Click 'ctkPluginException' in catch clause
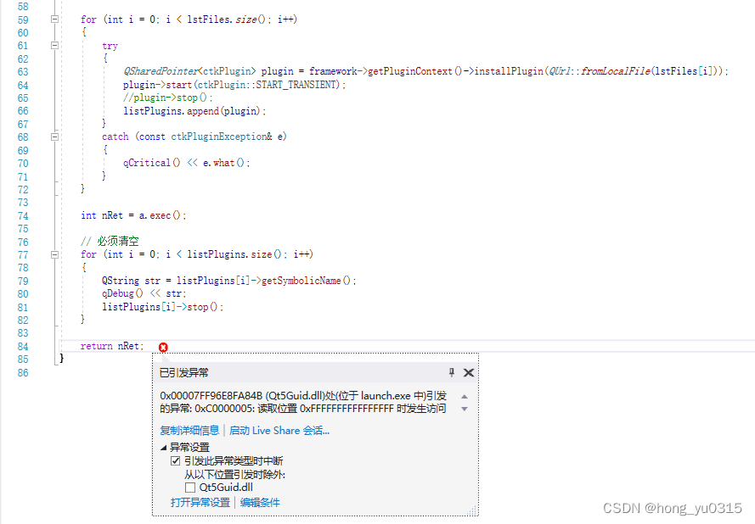The height and width of the screenshot is (524, 755). click(218, 137)
